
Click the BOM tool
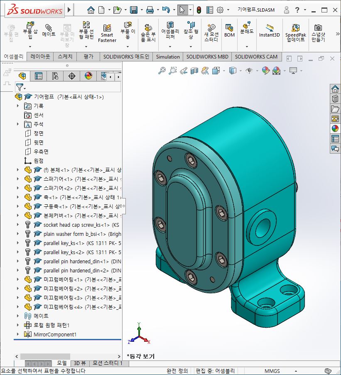(x=229, y=31)
